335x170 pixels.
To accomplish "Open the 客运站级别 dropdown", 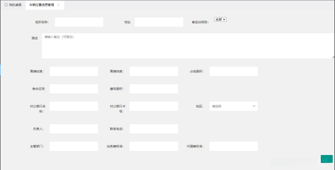I will pyautogui.click(x=220, y=20).
